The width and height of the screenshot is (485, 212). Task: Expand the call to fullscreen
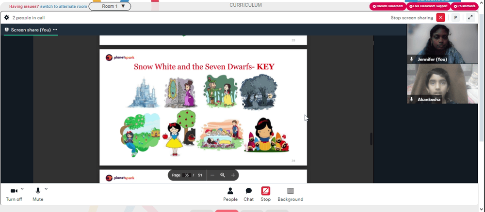coord(470,17)
